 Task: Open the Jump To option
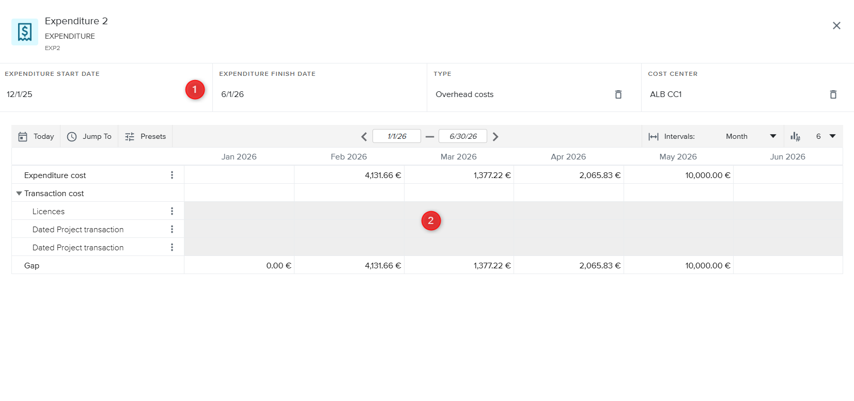pos(89,137)
